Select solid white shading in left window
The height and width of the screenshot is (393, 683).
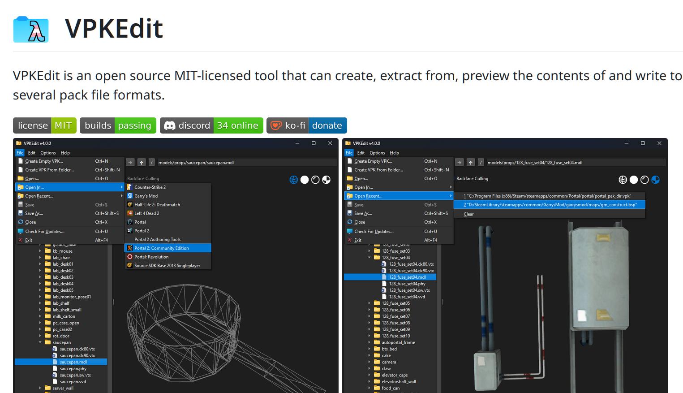point(305,180)
